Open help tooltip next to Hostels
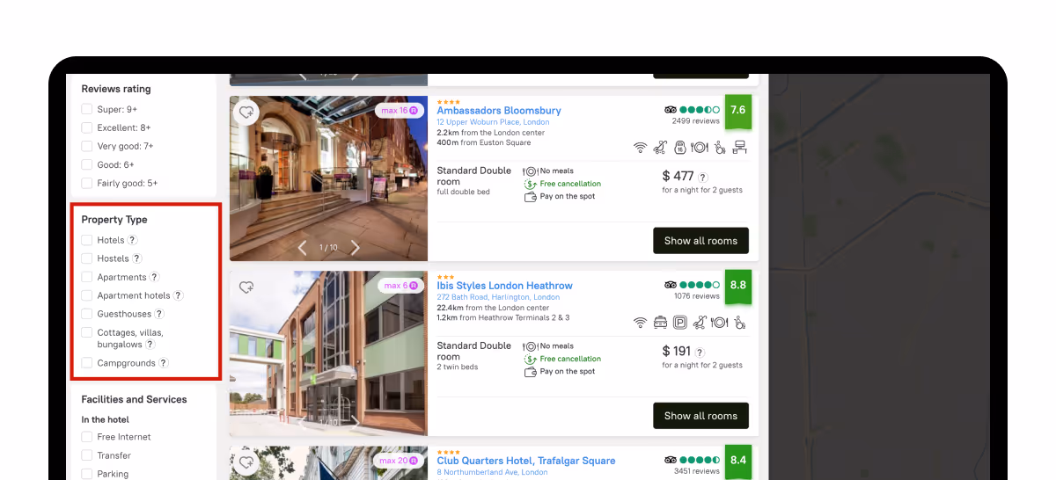Image resolution: width=1056 pixels, height=480 pixels. pyautogui.click(x=136, y=258)
